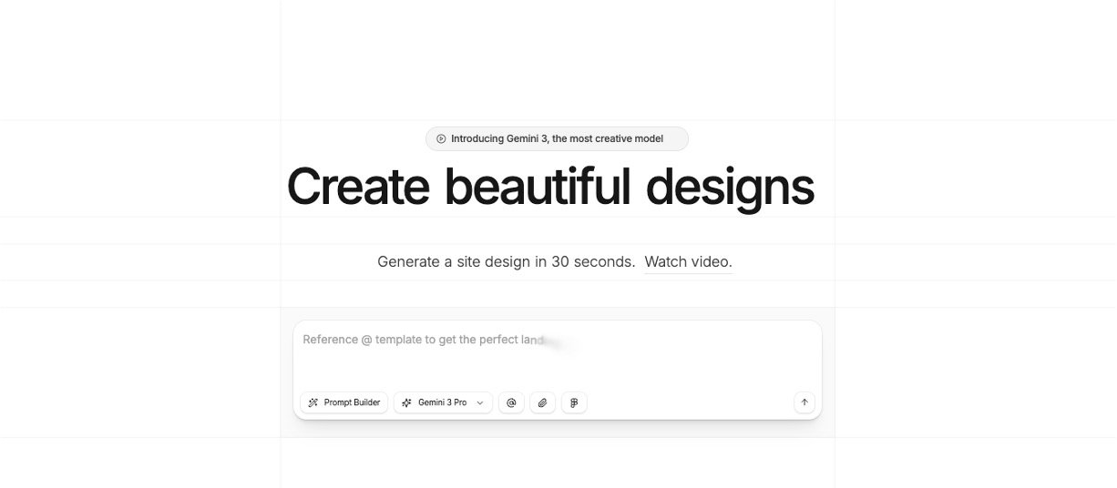Expand the chevron next to Gemini 3 Pro

pyautogui.click(x=480, y=402)
